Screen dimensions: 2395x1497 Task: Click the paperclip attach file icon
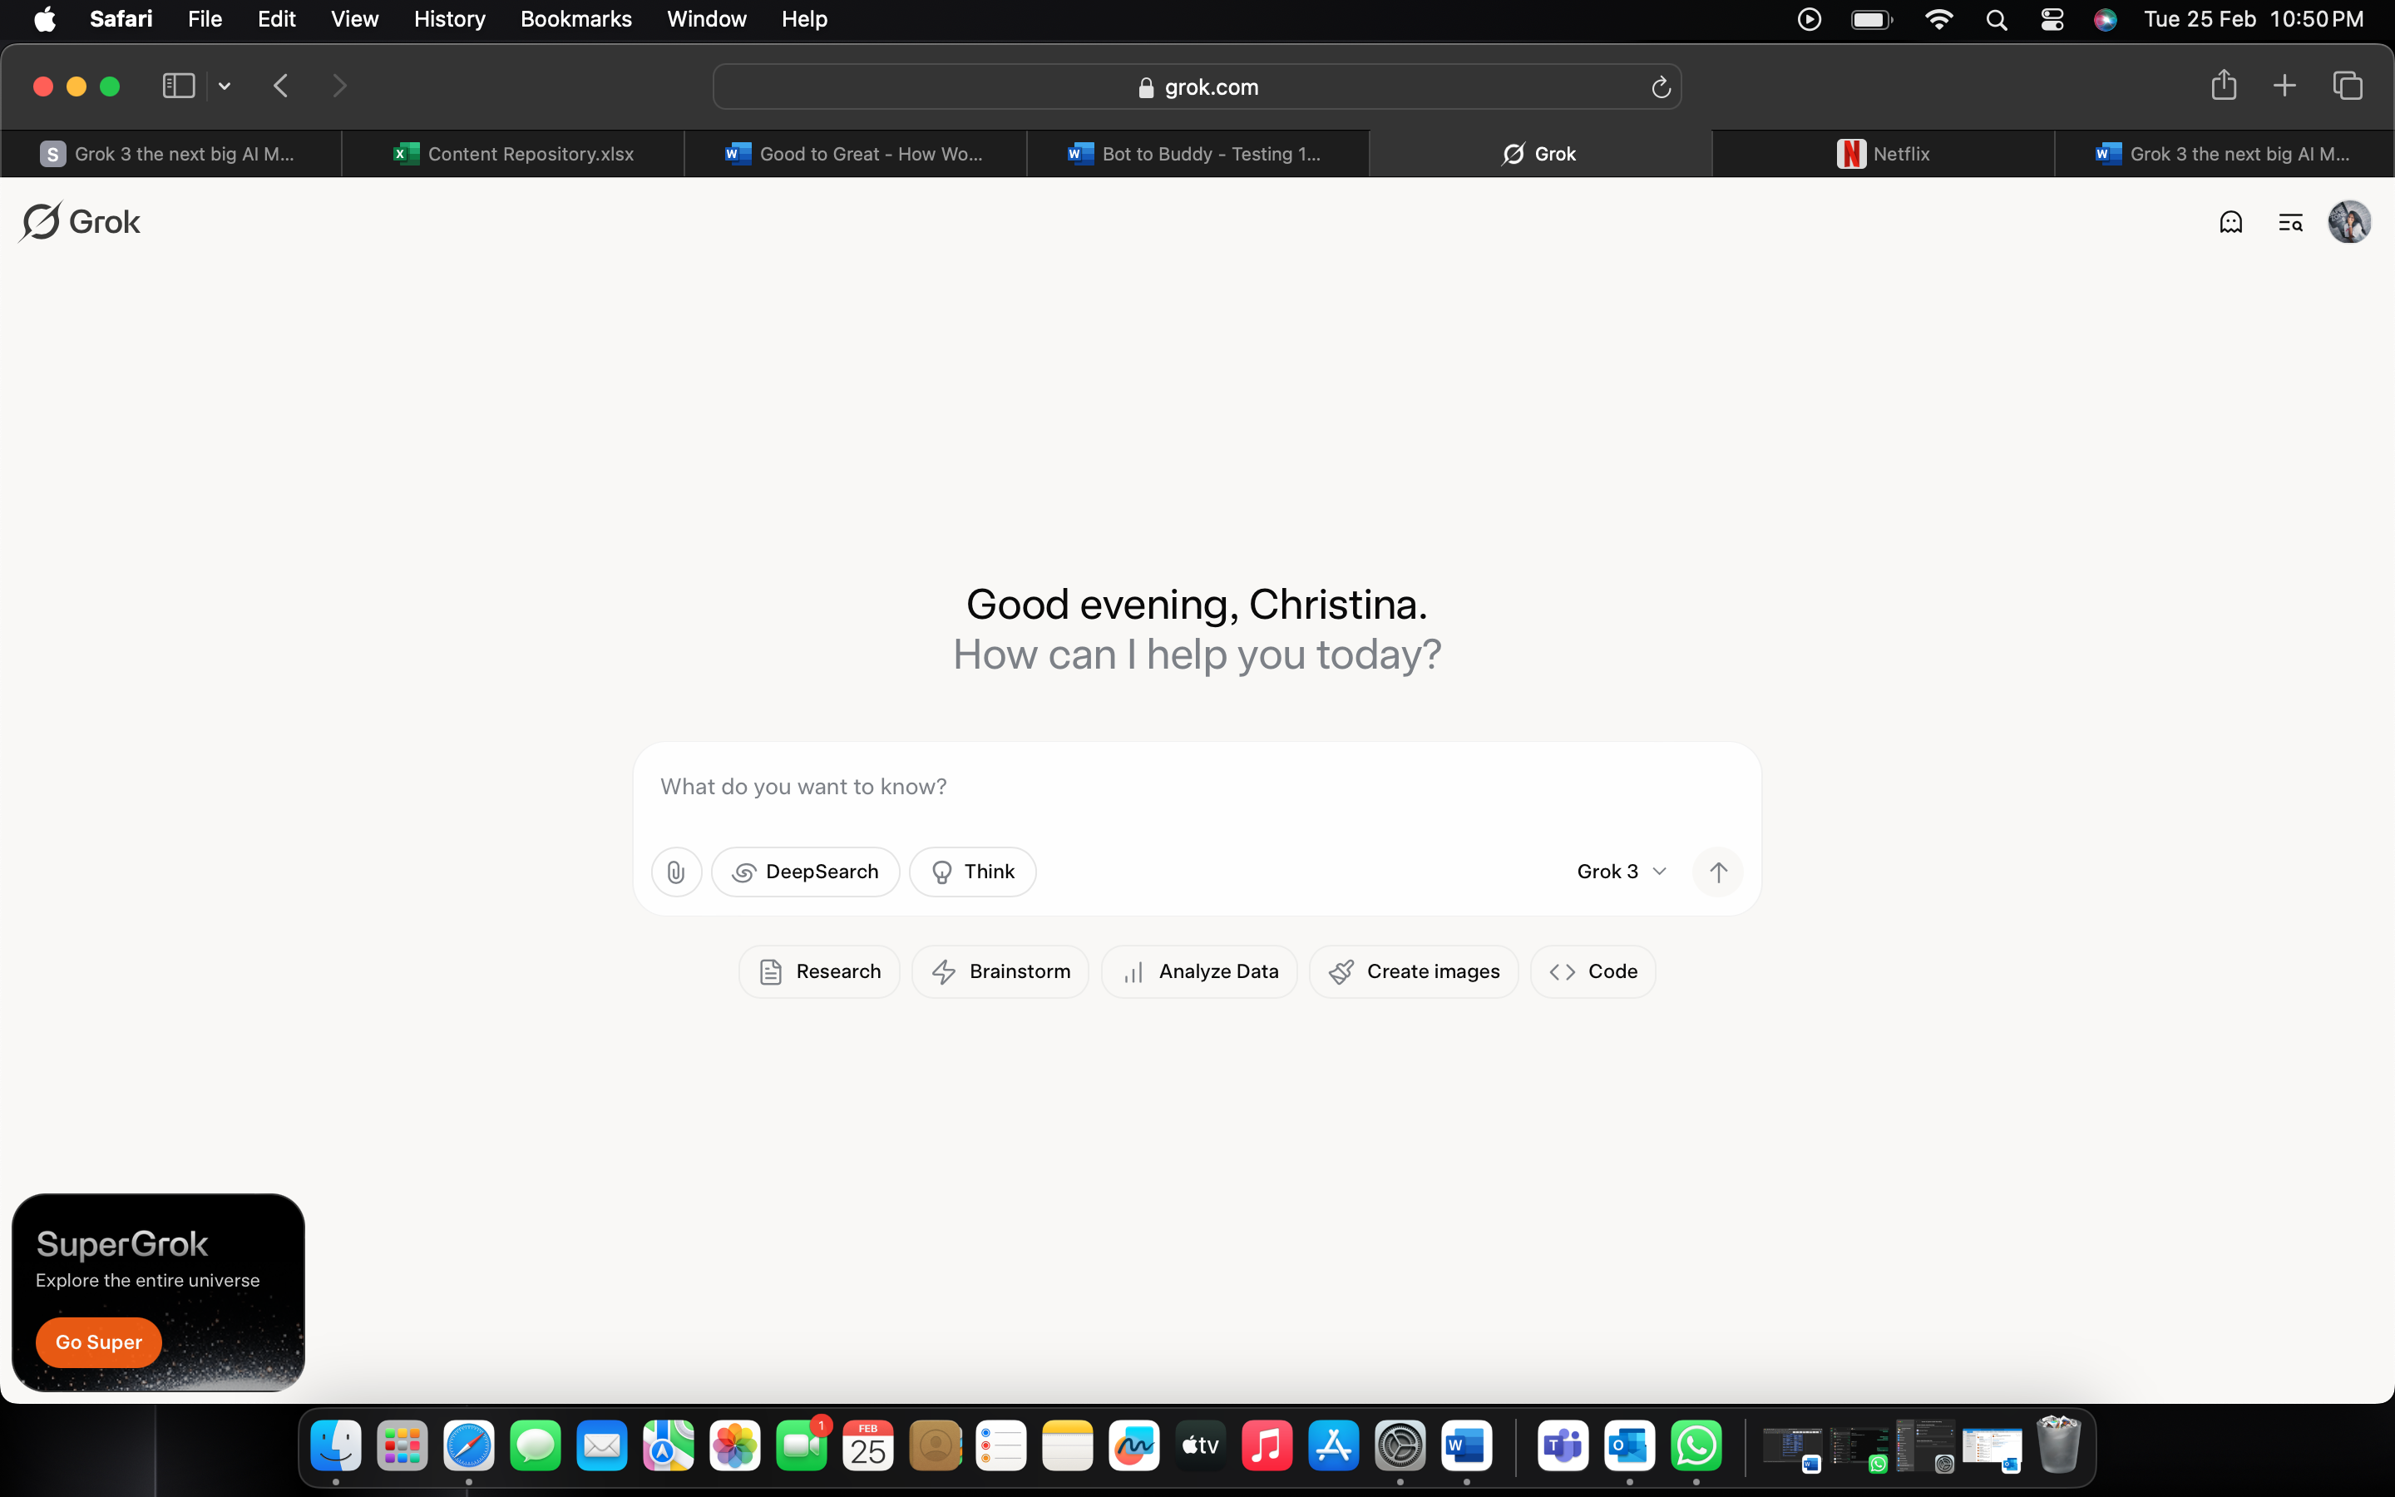coord(676,872)
